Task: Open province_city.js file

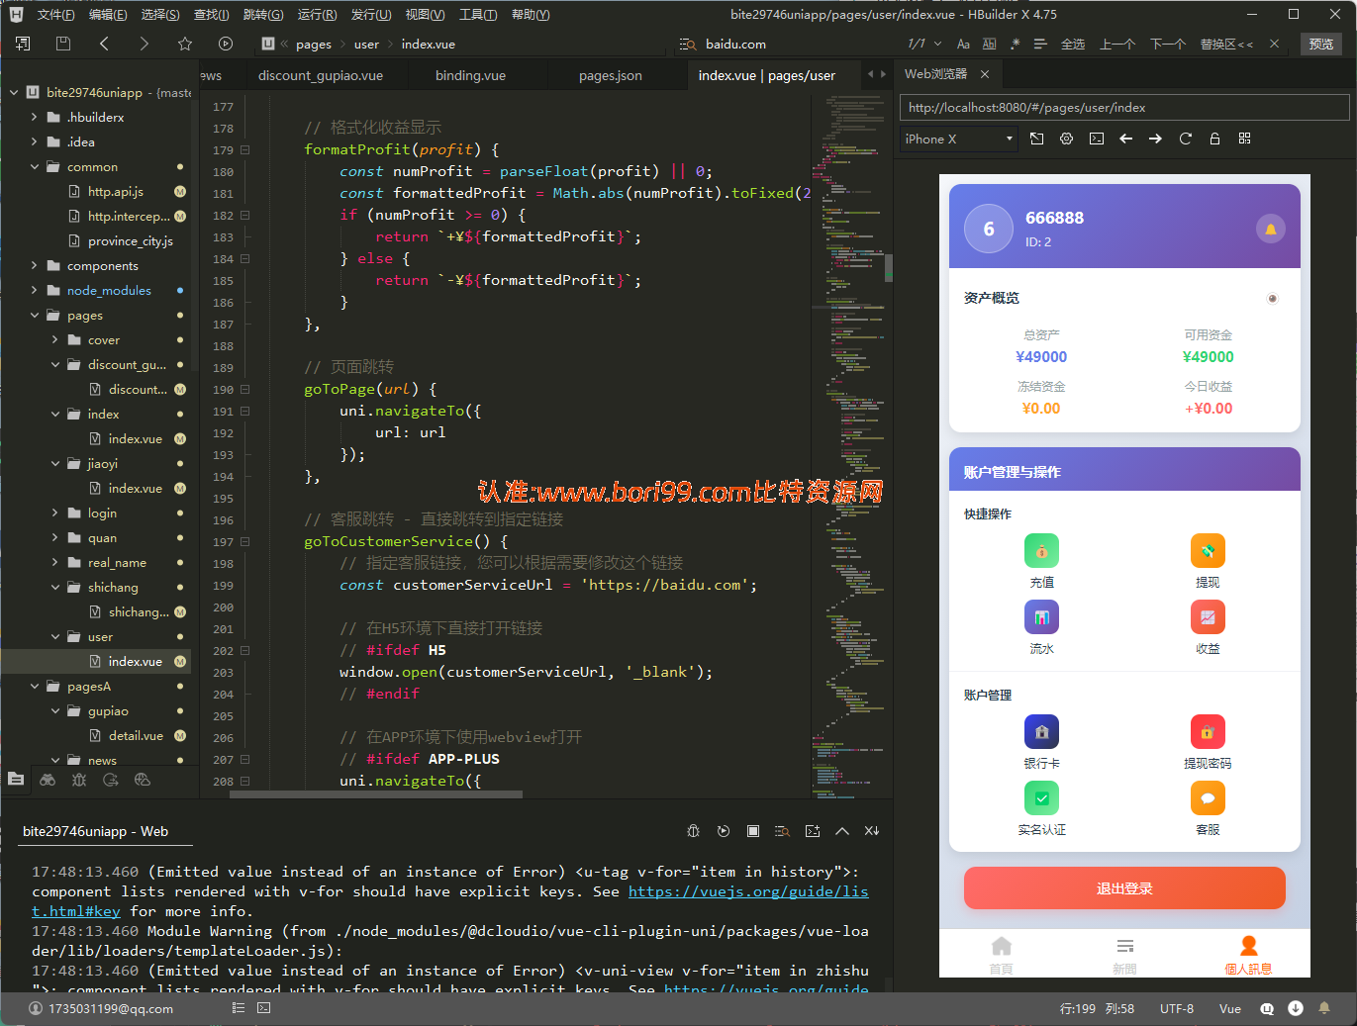Action: pyautogui.click(x=130, y=241)
